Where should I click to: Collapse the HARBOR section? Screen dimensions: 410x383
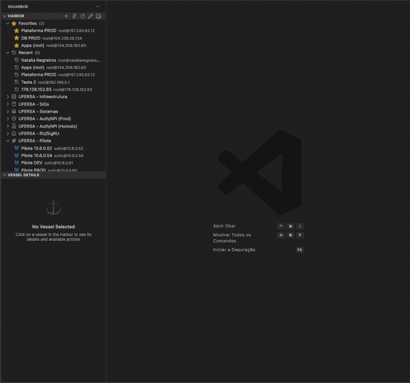[5, 16]
